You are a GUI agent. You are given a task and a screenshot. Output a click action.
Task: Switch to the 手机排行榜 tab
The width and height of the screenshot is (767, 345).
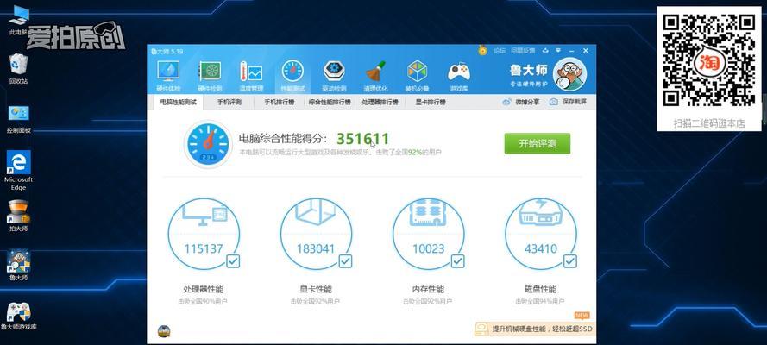point(280,103)
